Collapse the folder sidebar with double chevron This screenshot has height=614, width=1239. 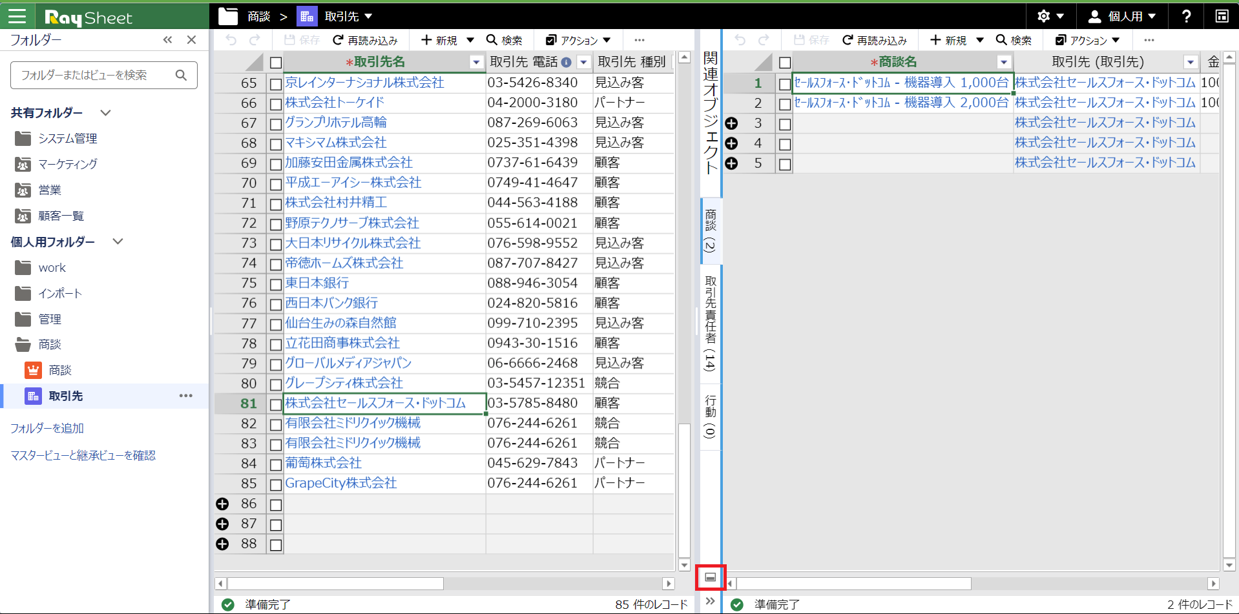(x=168, y=40)
